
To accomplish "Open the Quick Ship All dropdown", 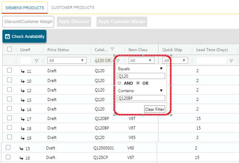I will pyautogui.click(x=175, y=60).
